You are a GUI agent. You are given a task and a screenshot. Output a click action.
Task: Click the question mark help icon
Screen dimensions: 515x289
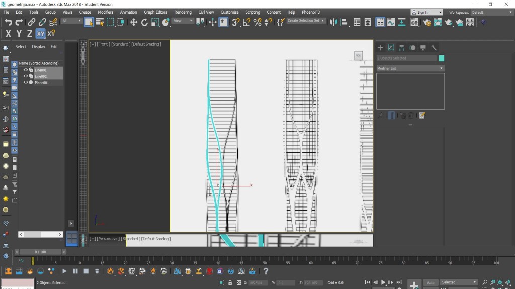[266, 271]
